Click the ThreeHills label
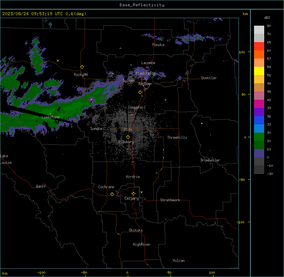This screenshot has width=284, height=277. (177, 138)
